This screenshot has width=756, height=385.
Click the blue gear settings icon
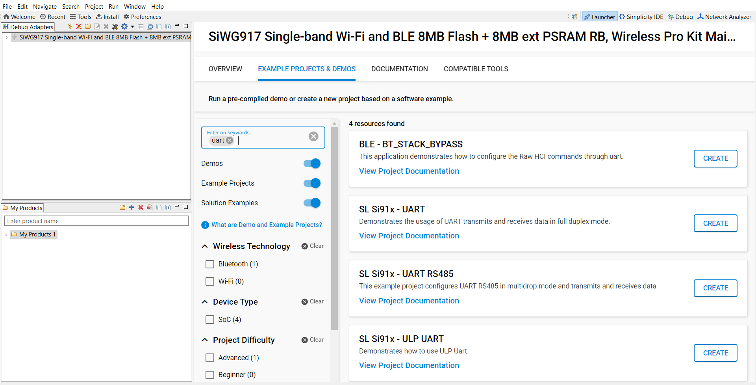124,26
